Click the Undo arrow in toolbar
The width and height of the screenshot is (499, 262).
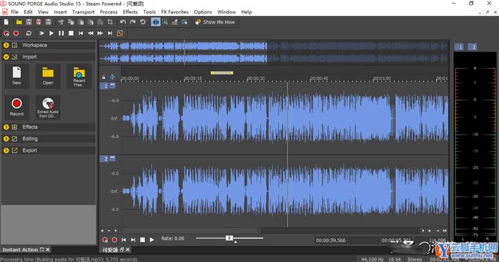(x=123, y=22)
